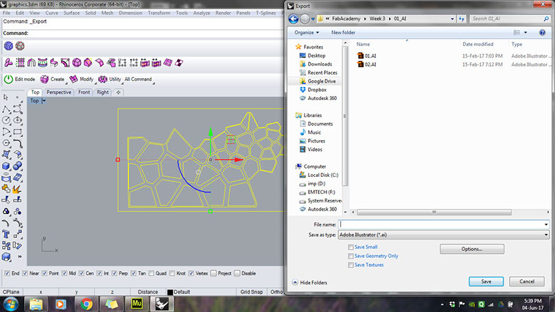Select the Explode tool
The width and height of the screenshot is (555, 312).
point(17,189)
